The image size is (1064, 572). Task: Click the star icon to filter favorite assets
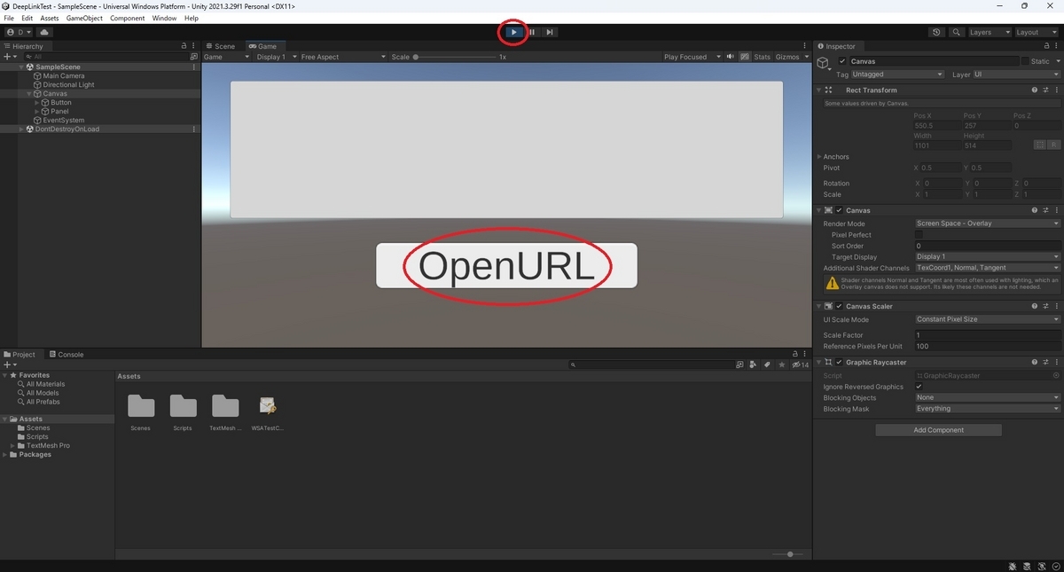[782, 364]
